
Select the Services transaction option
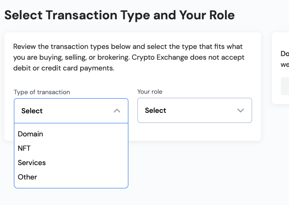pos(32,163)
